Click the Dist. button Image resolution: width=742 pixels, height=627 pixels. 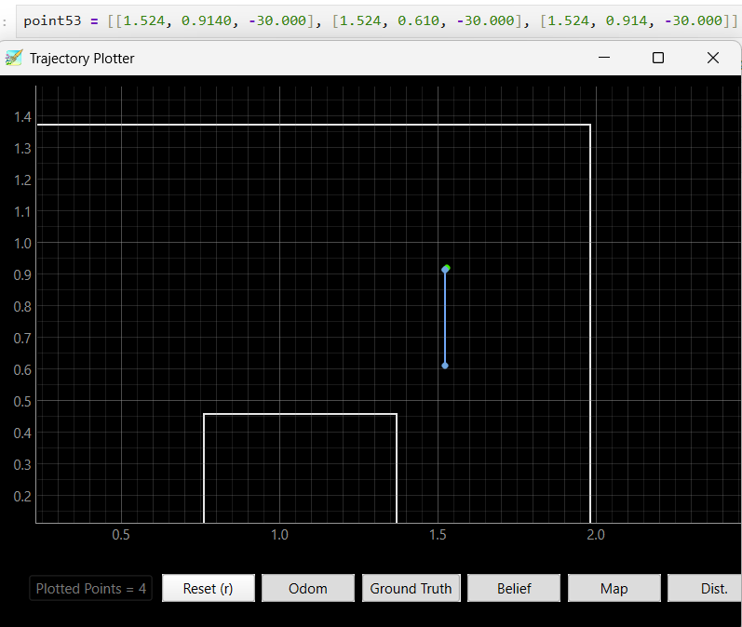(x=705, y=588)
